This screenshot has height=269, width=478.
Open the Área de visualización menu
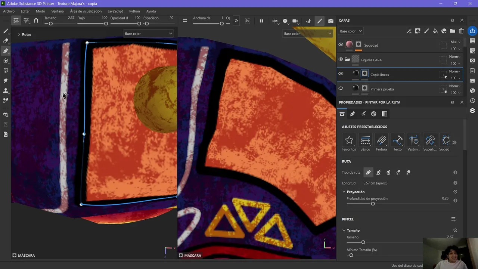[86, 11]
